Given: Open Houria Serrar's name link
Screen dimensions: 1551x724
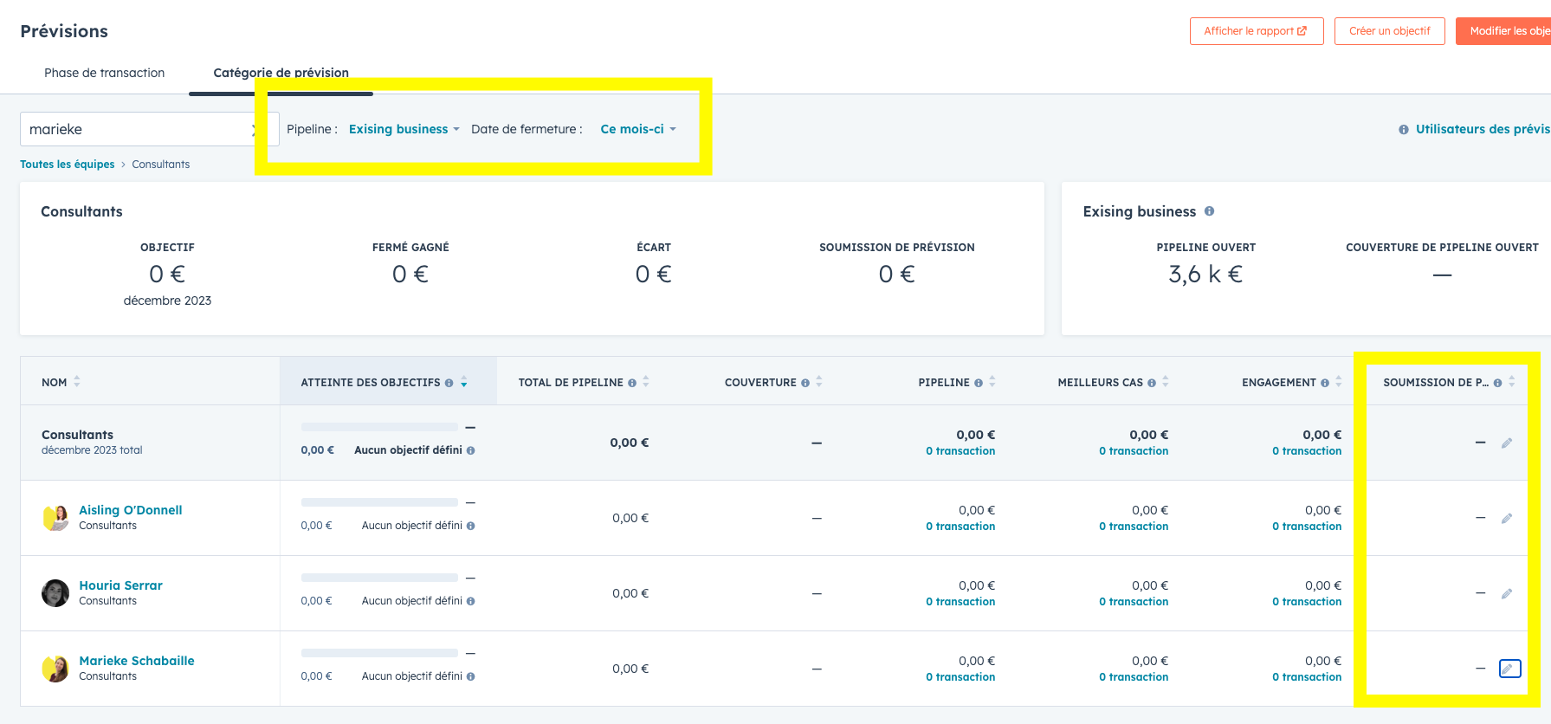Looking at the screenshot, I should pyautogui.click(x=120, y=585).
